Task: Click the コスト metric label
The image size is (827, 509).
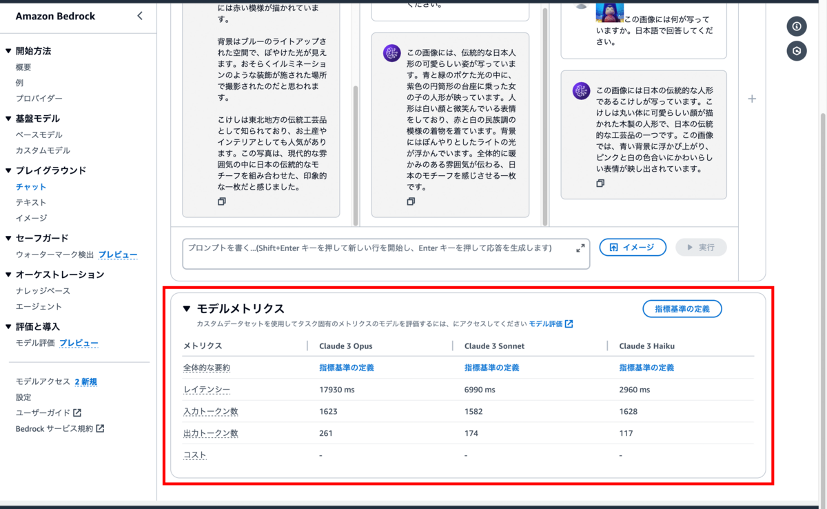Action: [x=195, y=455]
